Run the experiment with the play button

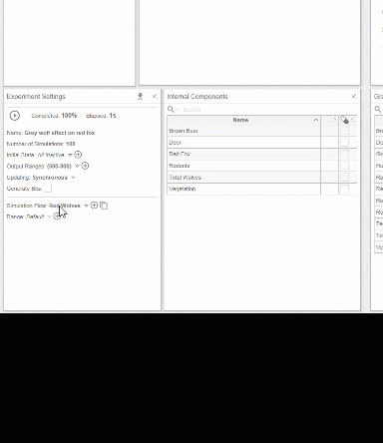15,116
